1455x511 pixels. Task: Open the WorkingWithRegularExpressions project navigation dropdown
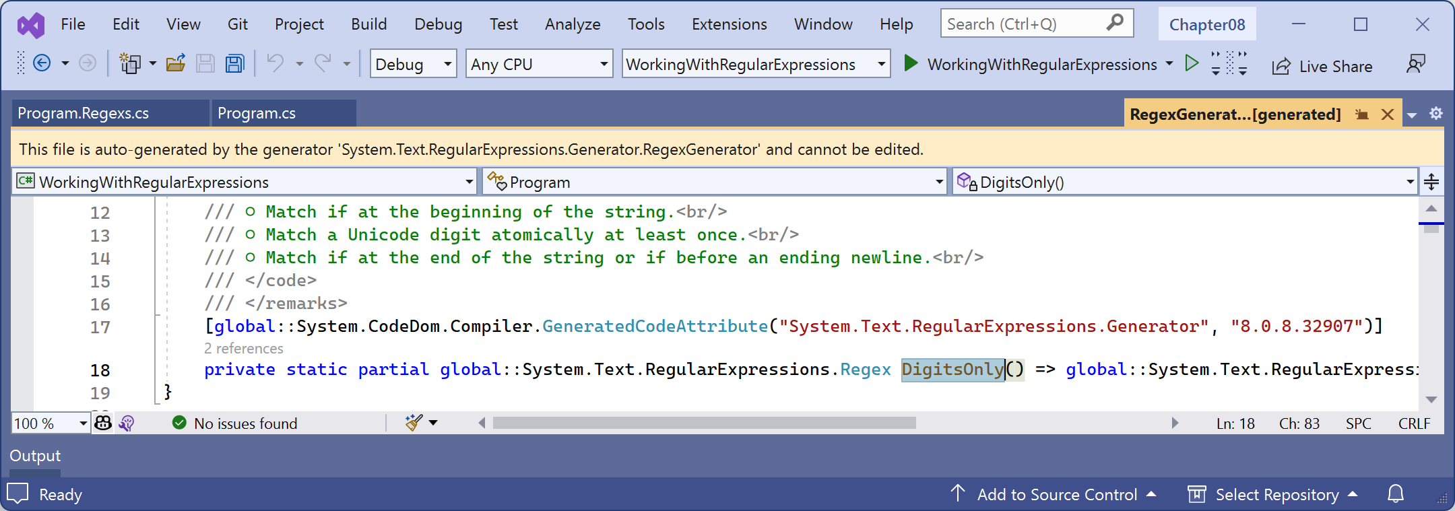[x=244, y=182]
